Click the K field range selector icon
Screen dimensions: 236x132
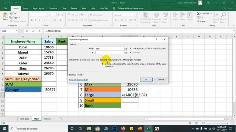pos(126,52)
